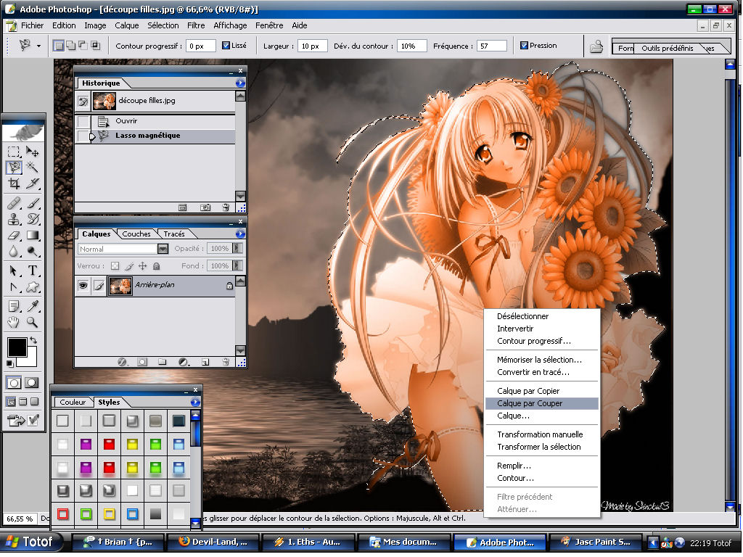743x557 pixels.
Task: Click new layer icon in Calques panel
Action: pos(205,362)
